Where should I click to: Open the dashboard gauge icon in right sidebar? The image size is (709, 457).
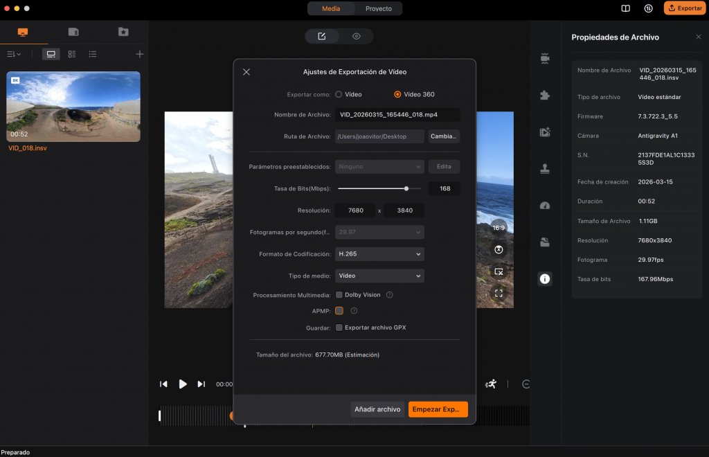click(x=545, y=204)
